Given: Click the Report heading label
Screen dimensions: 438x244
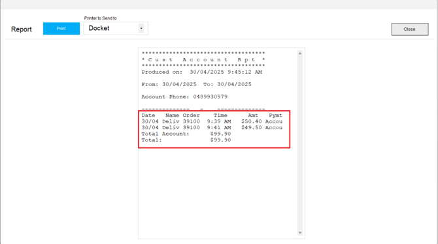Looking at the screenshot, I should [22, 29].
